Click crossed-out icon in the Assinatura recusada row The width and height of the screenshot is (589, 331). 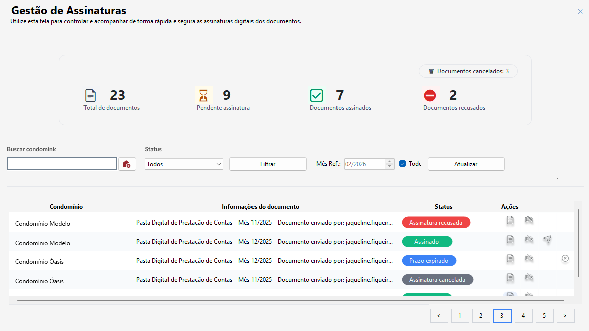(x=529, y=220)
